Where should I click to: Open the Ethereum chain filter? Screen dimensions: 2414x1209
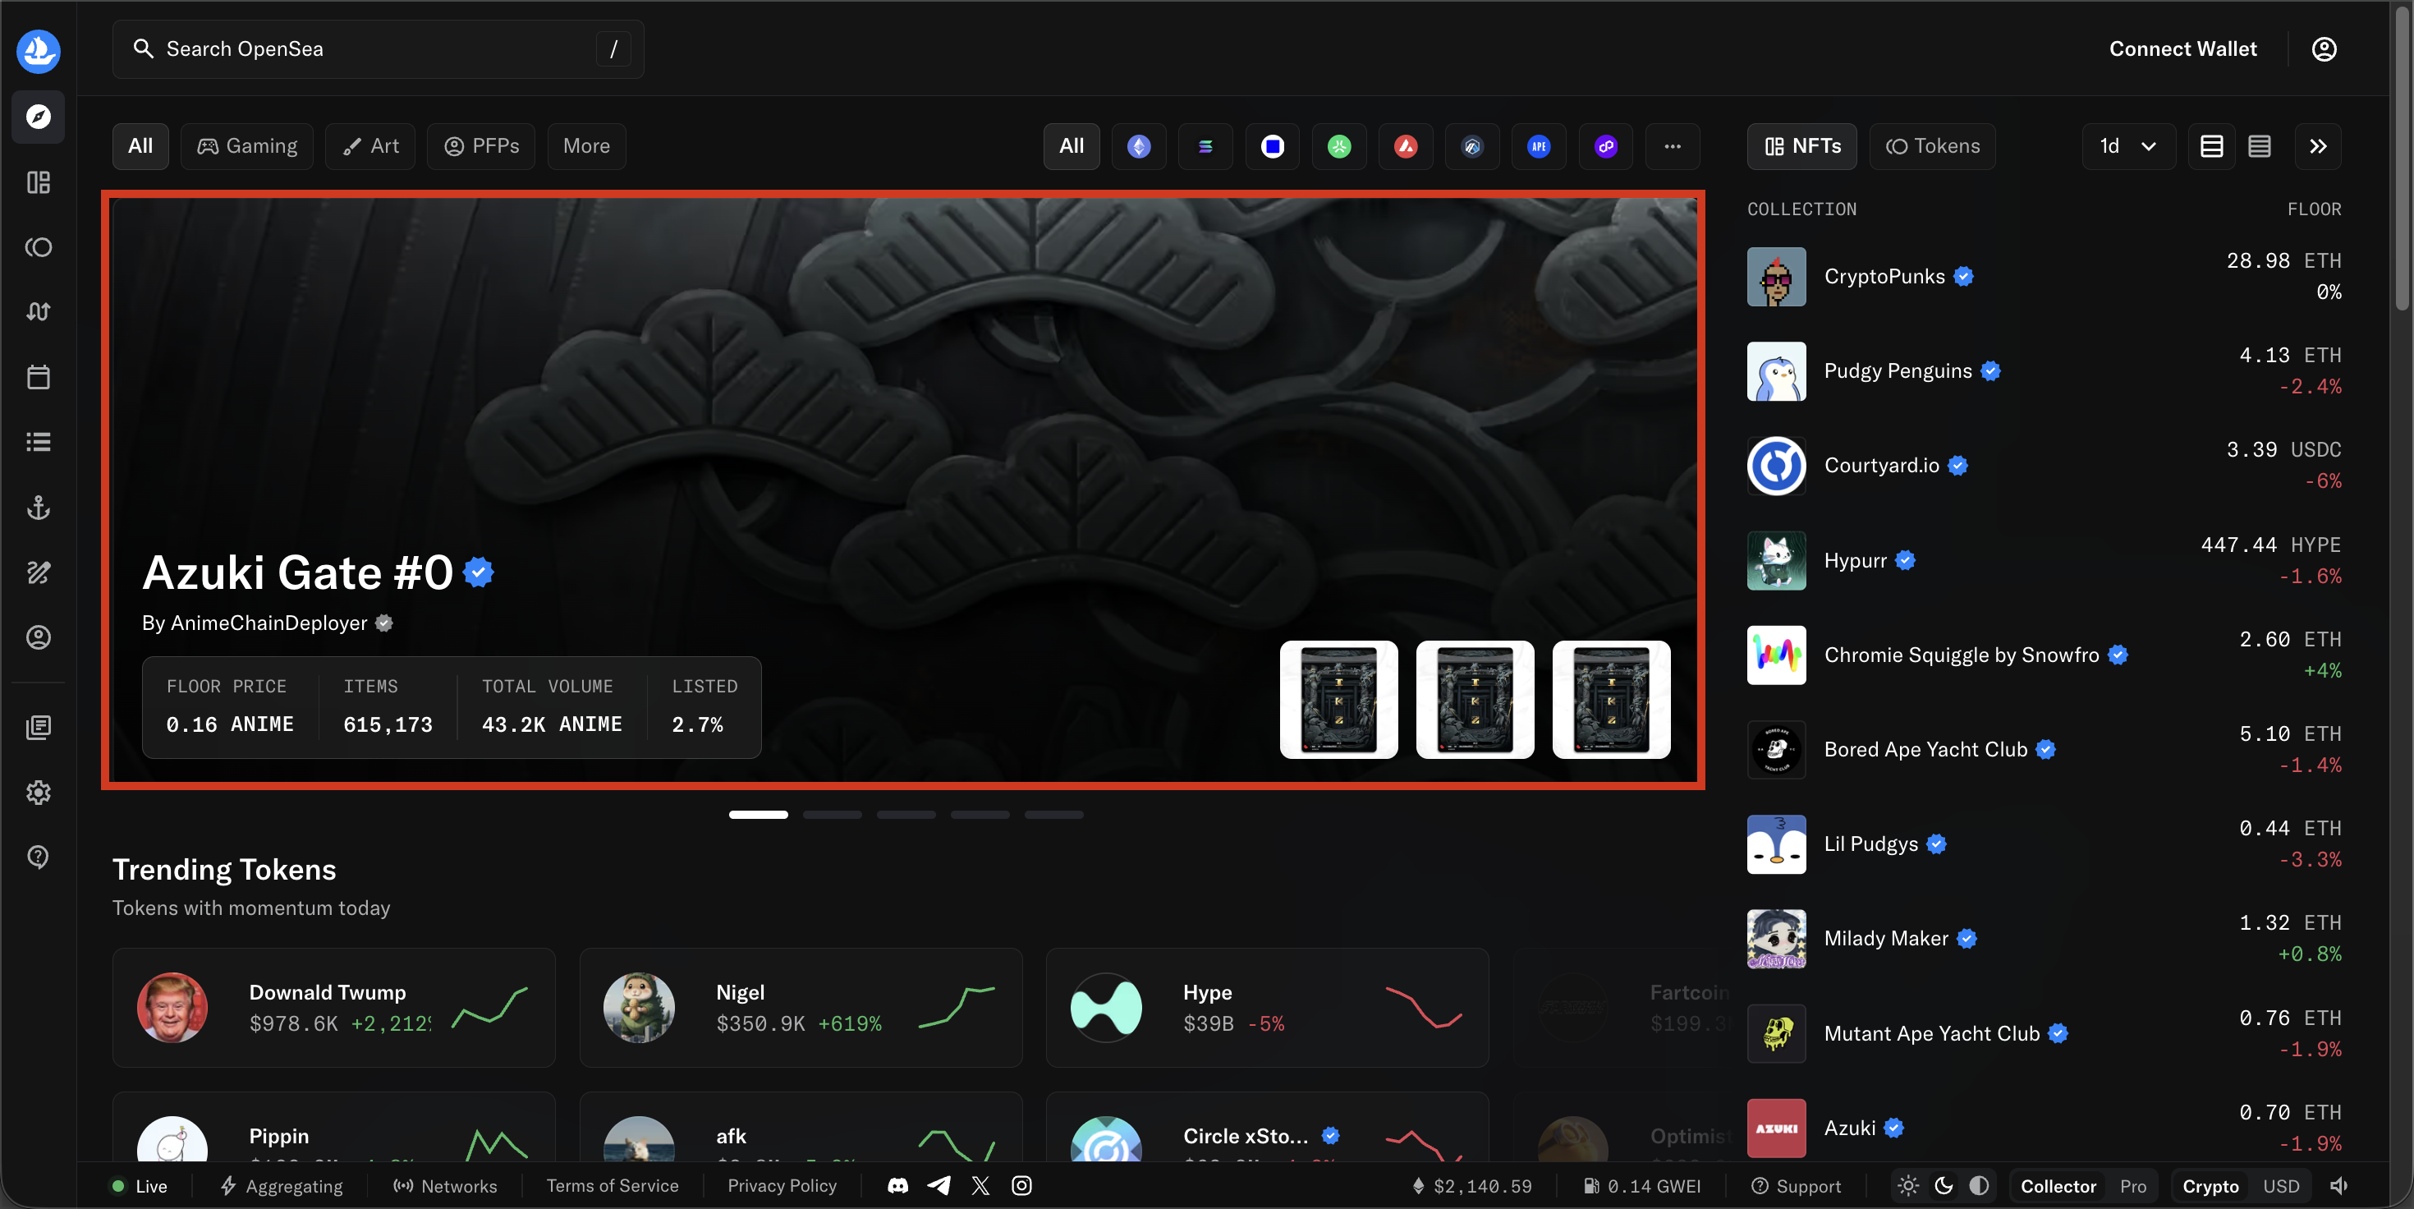click(x=1139, y=146)
